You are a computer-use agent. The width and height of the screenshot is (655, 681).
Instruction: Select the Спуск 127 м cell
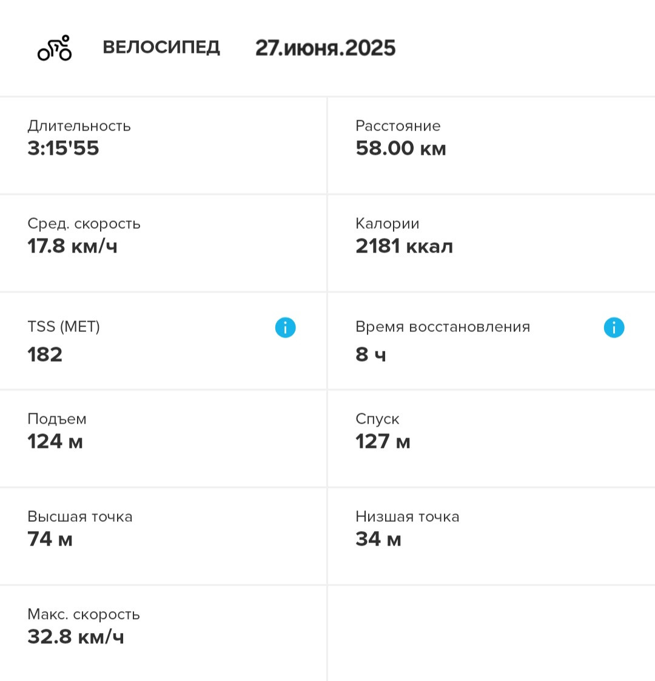click(491, 439)
